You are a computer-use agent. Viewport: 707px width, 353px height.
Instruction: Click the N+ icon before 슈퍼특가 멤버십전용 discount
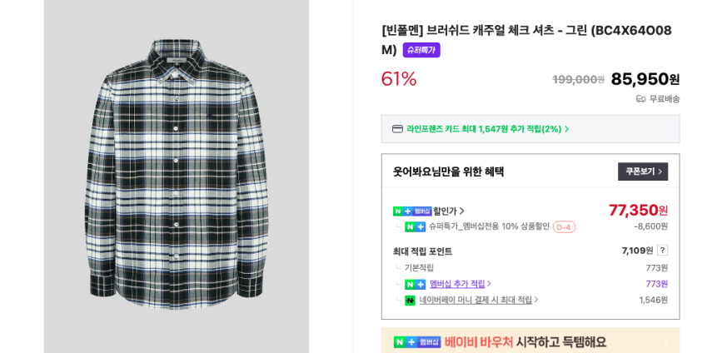tap(416, 226)
